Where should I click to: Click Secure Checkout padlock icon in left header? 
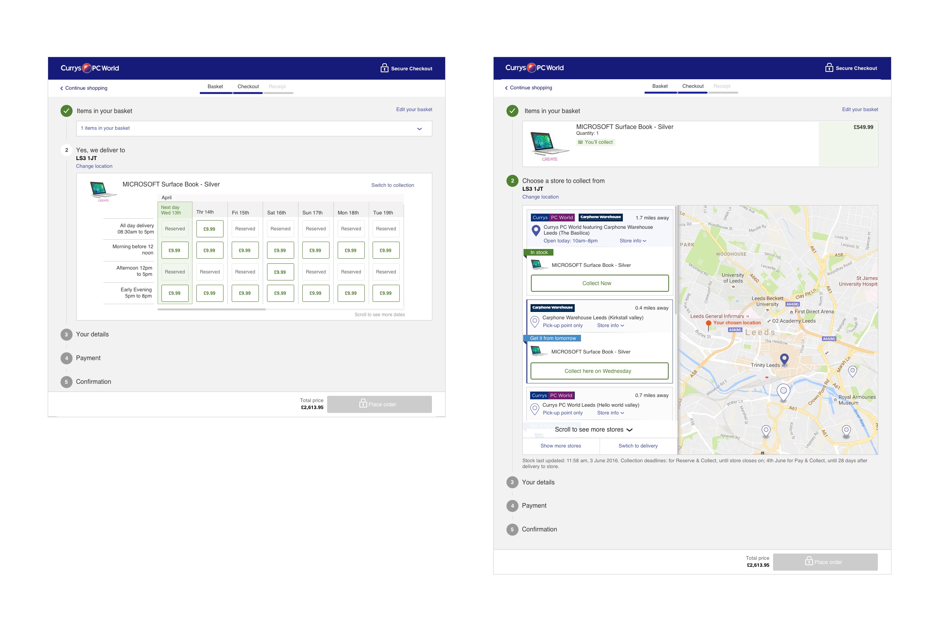coord(384,68)
